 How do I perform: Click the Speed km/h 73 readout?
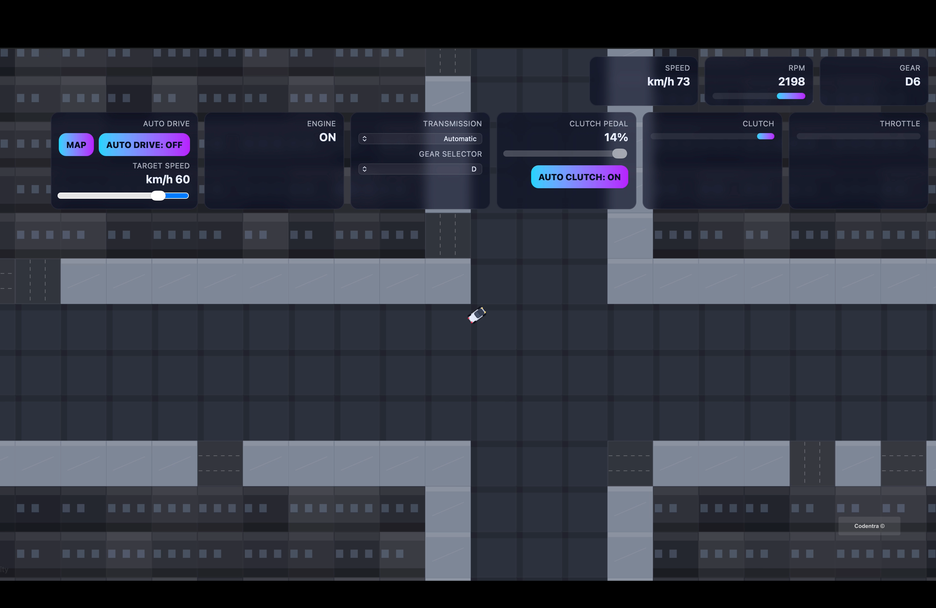pos(668,82)
